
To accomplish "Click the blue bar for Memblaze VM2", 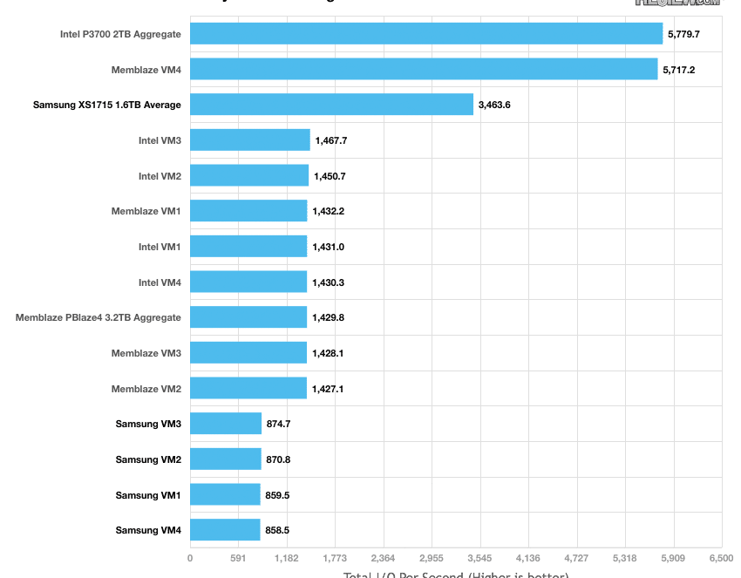I will coord(248,388).
